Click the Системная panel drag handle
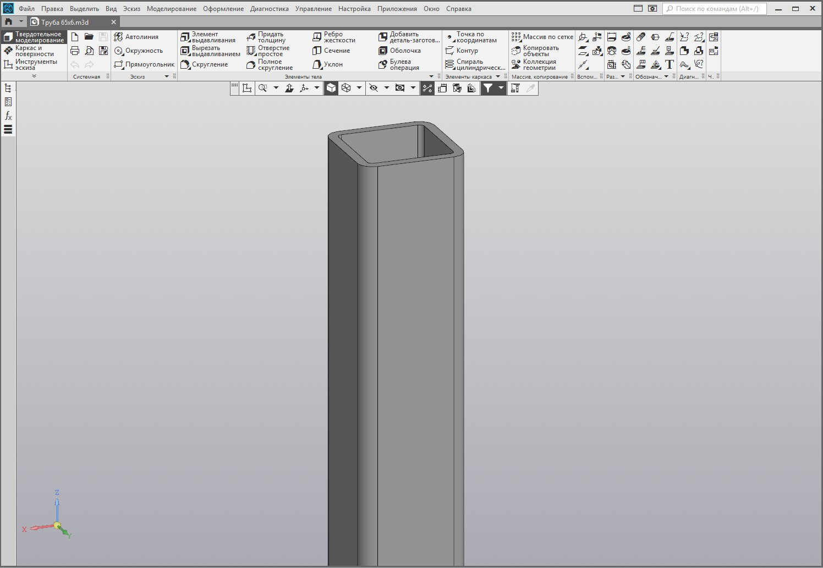This screenshot has height=568, width=823. click(x=108, y=76)
